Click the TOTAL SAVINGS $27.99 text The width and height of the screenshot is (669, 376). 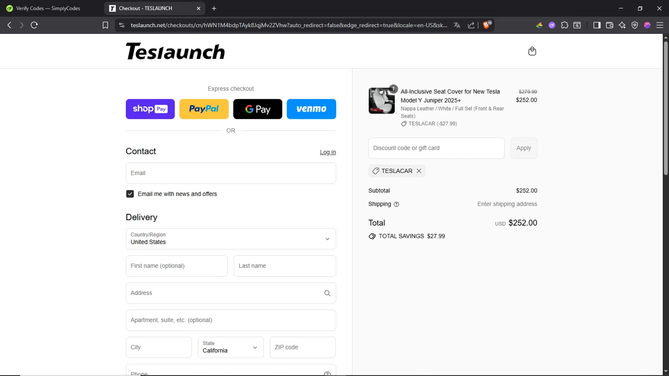click(x=412, y=237)
